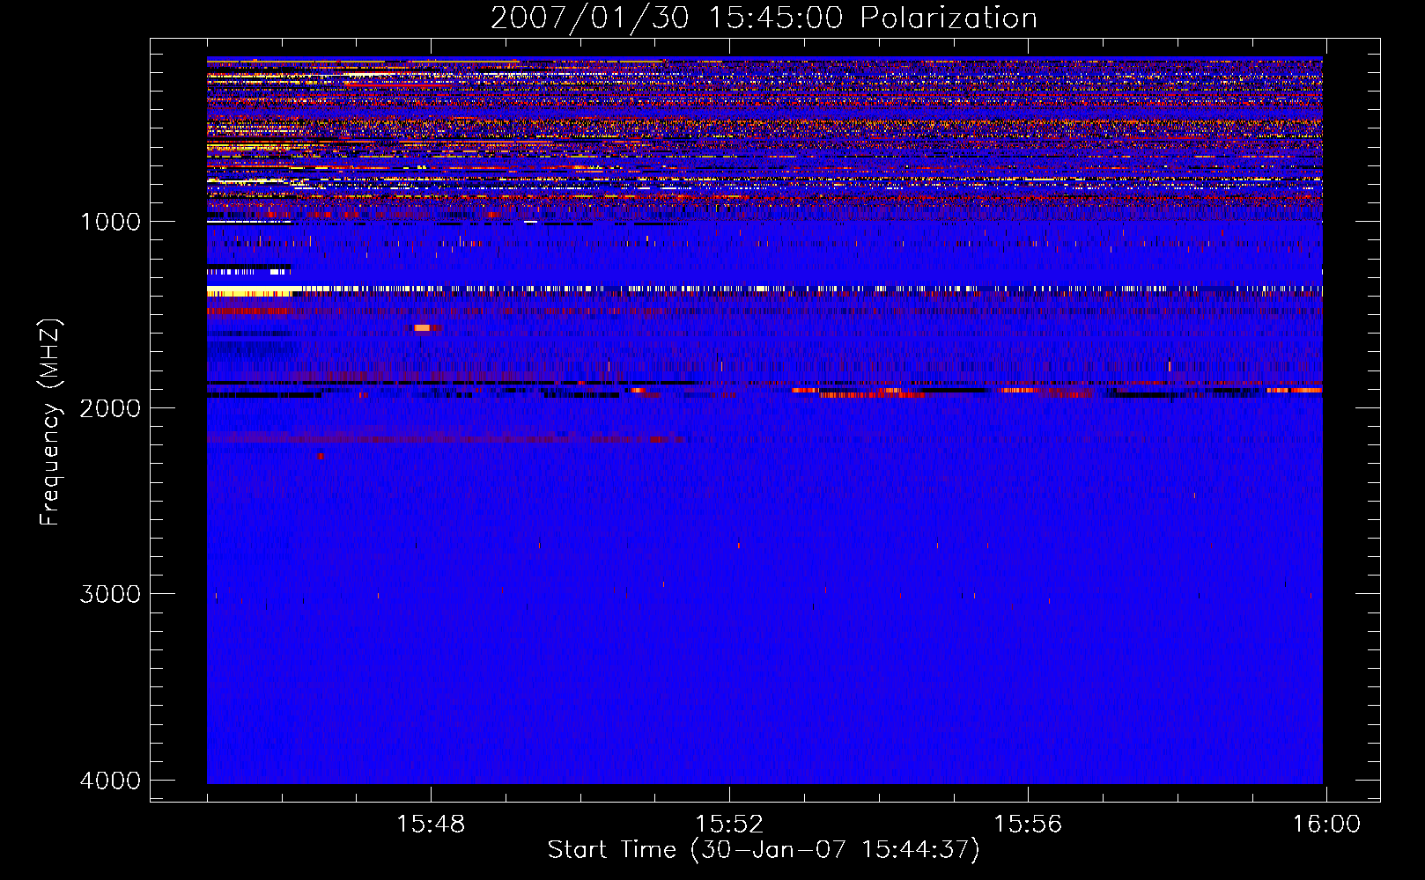The image size is (1425, 880).
Task: Click the x-axis label "Start Time (30-Jan-07 15:44:37)"
Action: (x=764, y=850)
